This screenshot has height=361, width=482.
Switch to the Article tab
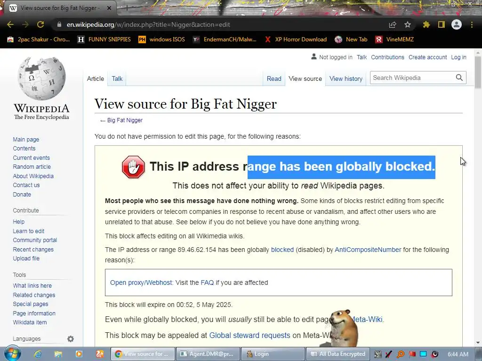(x=95, y=78)
